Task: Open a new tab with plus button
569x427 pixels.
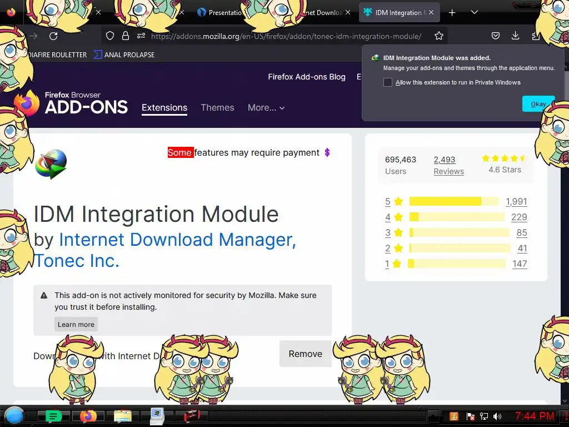Action: tap(452, 13)
